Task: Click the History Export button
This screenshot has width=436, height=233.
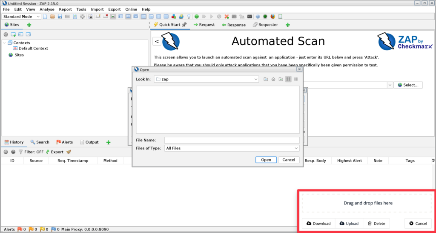Action: 54,152
